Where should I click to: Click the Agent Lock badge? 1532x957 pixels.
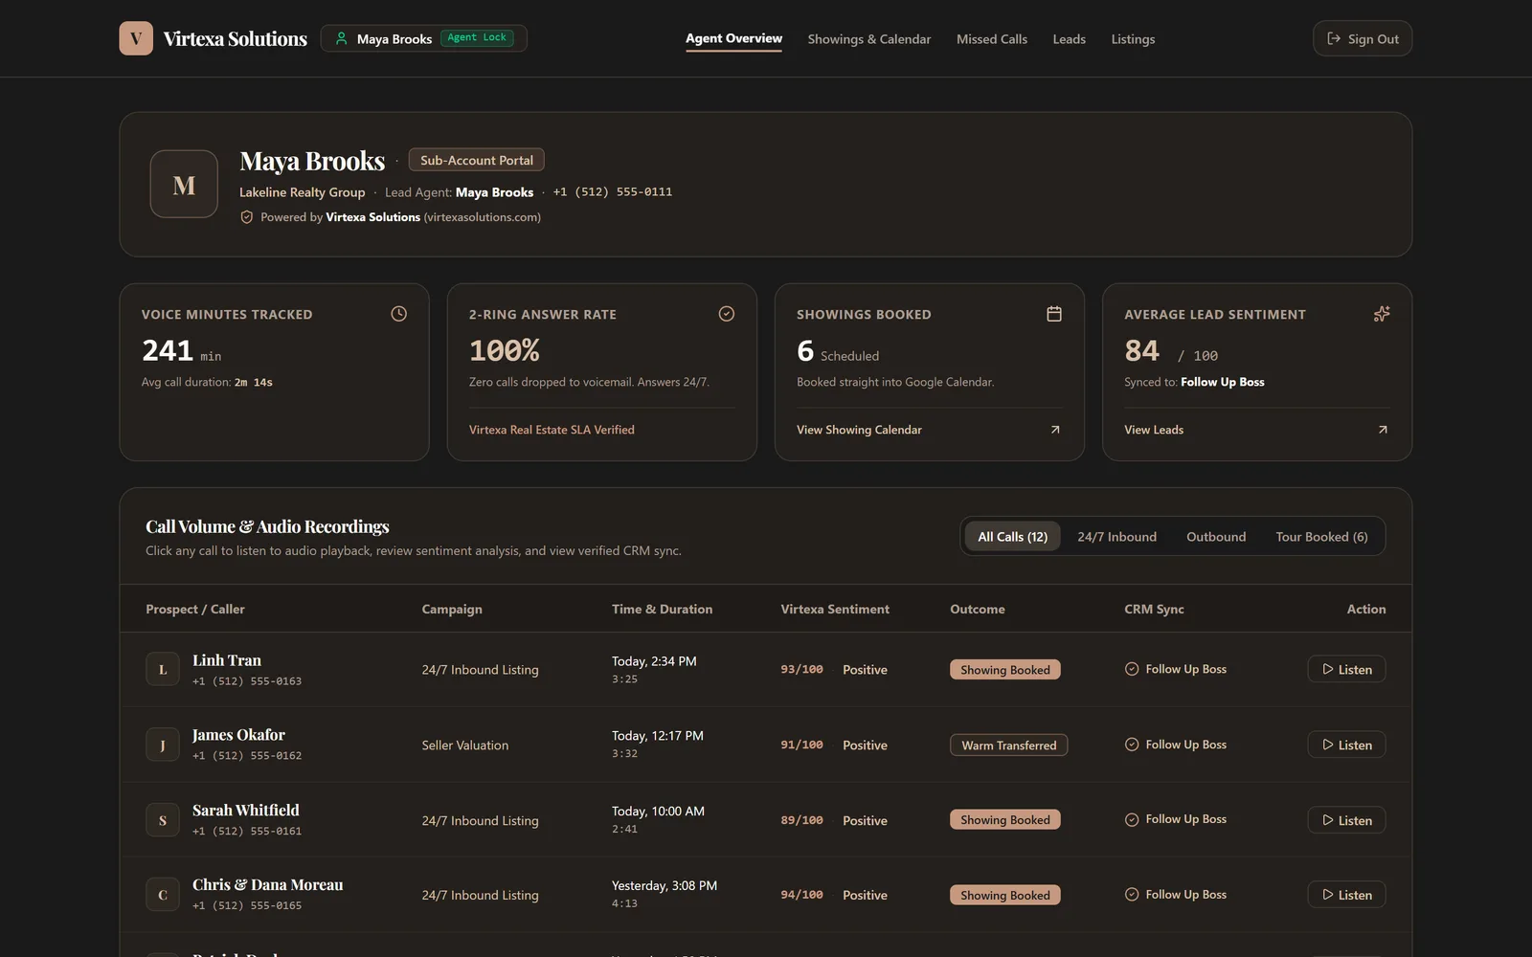477,37
